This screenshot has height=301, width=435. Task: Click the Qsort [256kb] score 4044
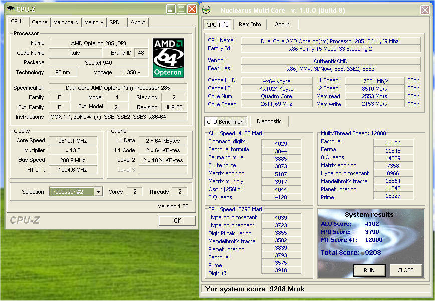281,190
